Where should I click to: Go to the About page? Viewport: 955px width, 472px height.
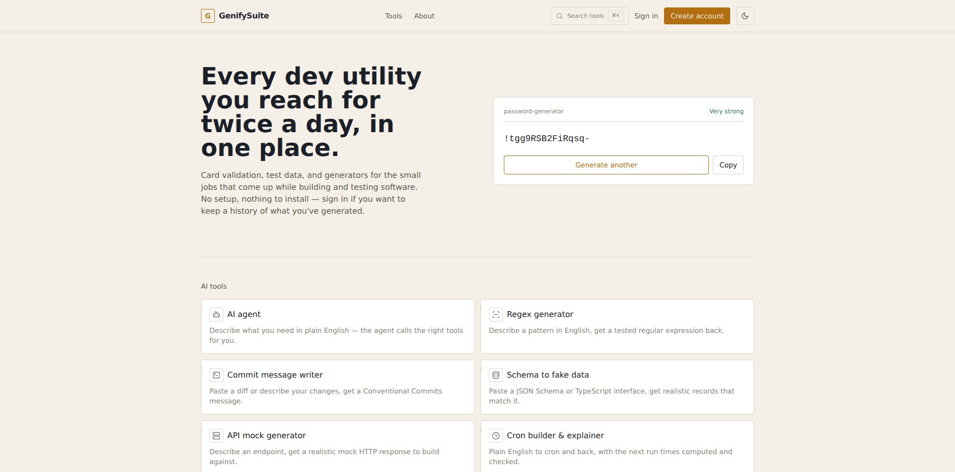(424, 16)
